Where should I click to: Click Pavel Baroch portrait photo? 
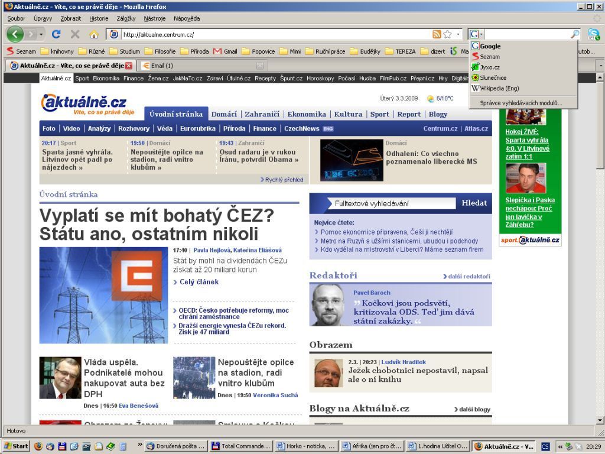coord(327,305)
